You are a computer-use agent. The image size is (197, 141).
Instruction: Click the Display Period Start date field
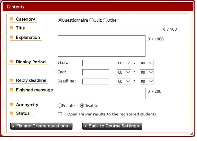(96, 63)
